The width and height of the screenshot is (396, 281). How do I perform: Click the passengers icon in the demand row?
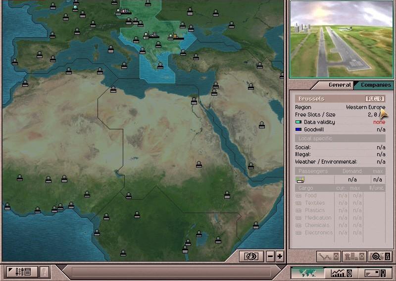pyautogui.click(x=300, y=179)
